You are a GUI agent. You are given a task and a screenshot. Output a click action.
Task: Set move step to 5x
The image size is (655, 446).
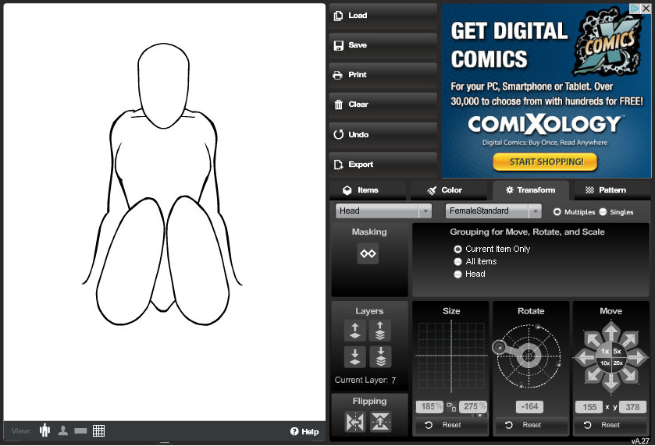pos(618,352)
